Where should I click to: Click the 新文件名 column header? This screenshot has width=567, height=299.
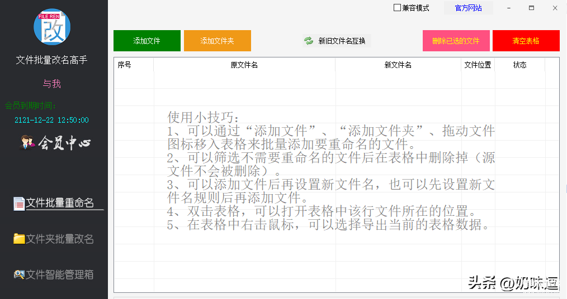[x=398, y=65]
